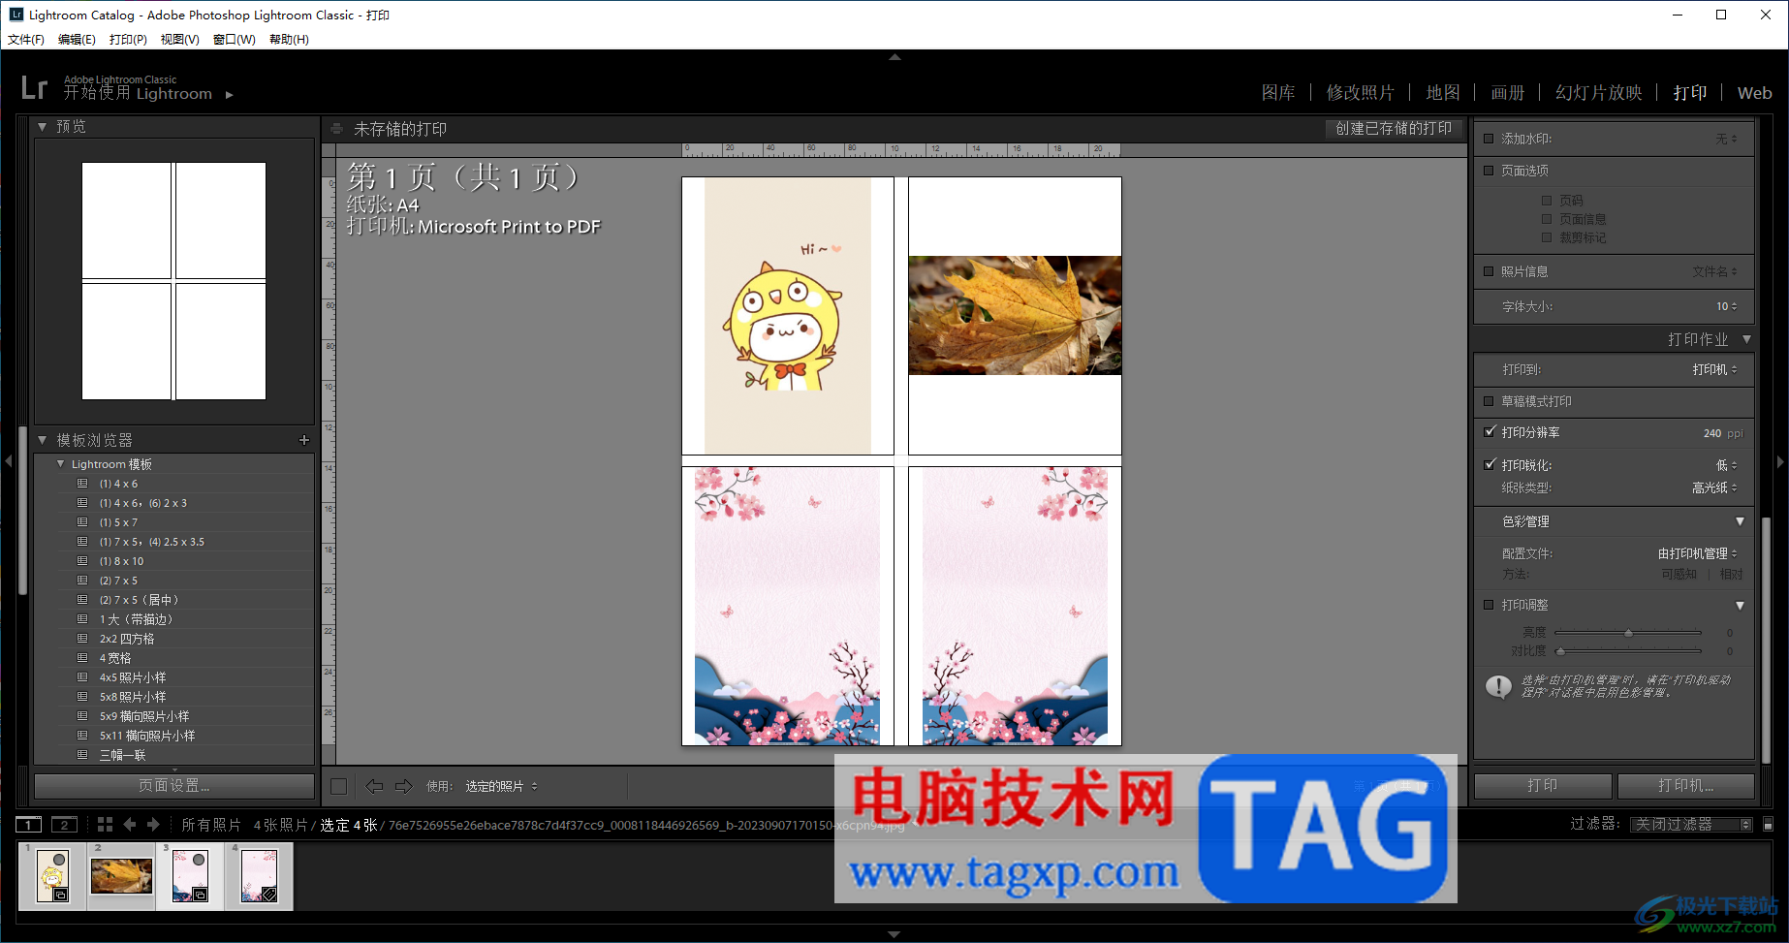The height and width of the screenshot is (943, 1789).
Task: Go to the next page with the right arrow
Action: pos(404,786)
